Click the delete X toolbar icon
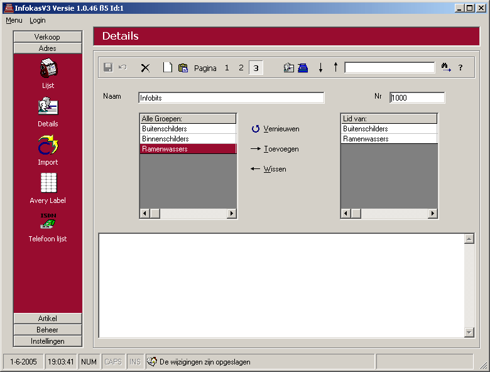 tap(145, 68)
